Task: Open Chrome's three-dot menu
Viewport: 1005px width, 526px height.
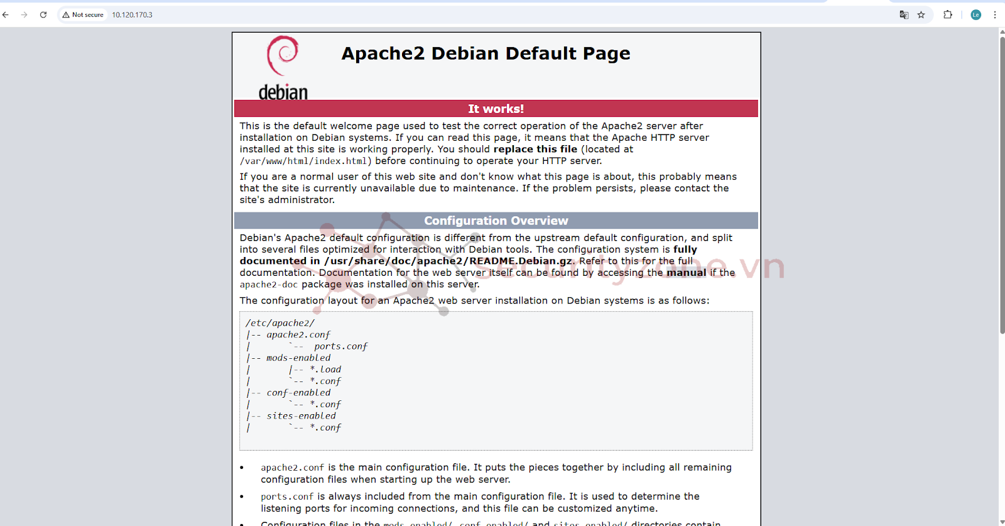Action: click(995, 14)
